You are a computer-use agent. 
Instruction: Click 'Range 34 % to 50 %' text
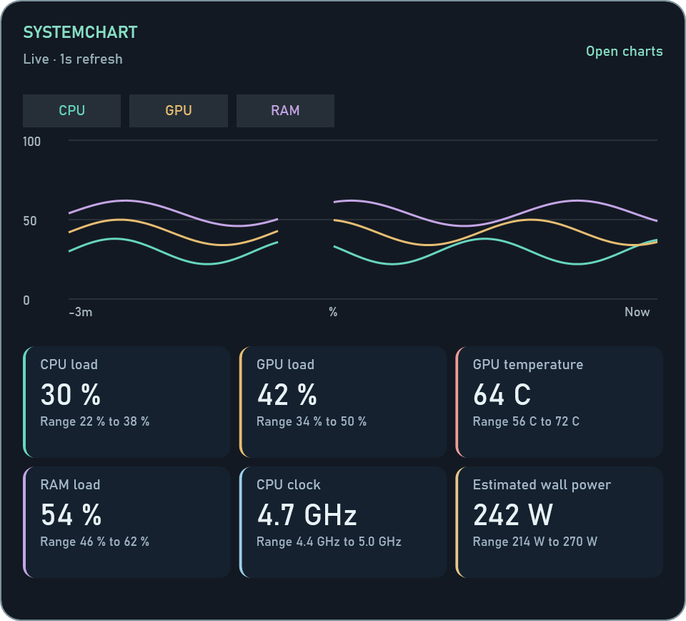pos(312,421)
